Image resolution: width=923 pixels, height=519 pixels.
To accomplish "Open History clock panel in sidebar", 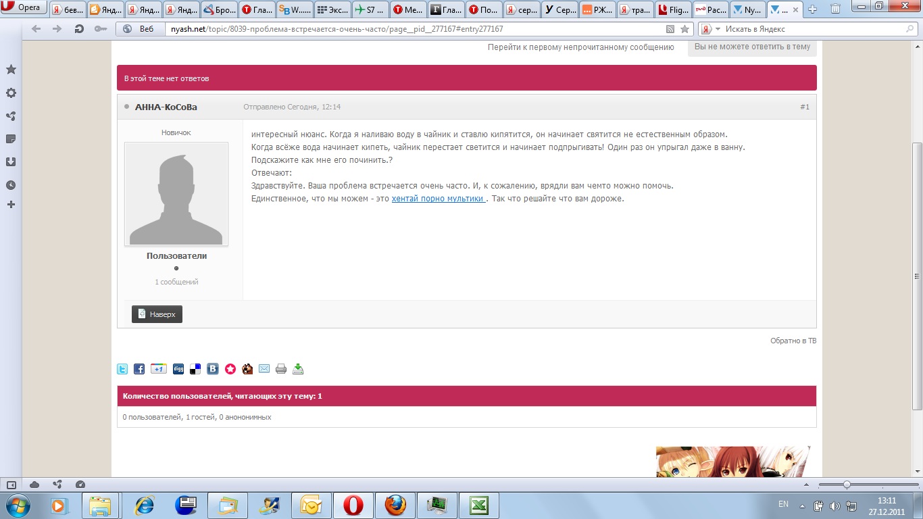I will 11,185.
